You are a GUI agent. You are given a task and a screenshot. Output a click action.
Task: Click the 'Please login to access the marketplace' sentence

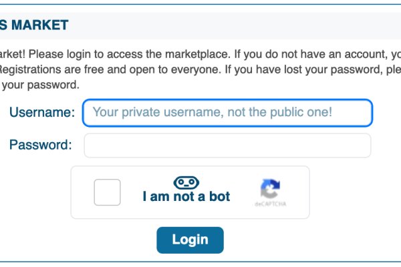point(130,54)
